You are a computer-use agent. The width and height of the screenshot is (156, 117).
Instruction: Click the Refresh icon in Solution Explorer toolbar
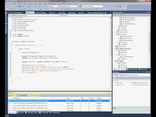pos(121,15)
